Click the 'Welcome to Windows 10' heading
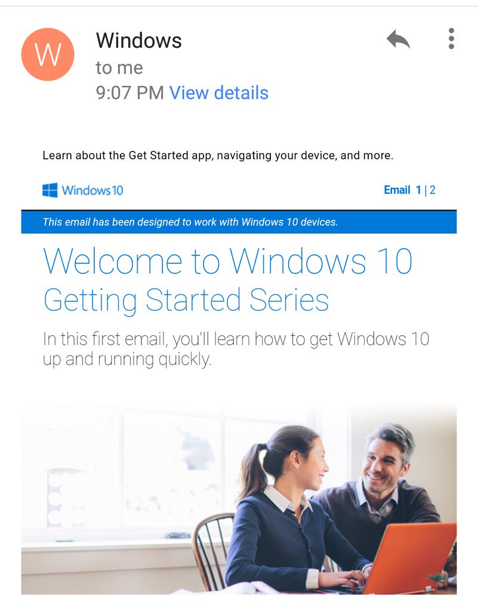The width and height of the screenshot is (478, 611). (x=227, y=261)
